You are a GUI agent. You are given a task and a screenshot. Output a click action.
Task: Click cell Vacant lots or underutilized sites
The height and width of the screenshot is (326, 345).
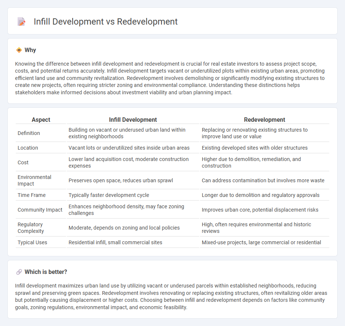(x=133, y=148)
